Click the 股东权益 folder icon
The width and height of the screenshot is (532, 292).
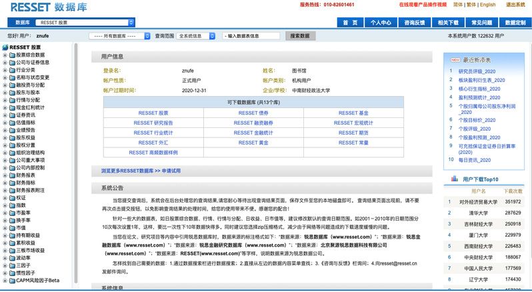point(12,138)
